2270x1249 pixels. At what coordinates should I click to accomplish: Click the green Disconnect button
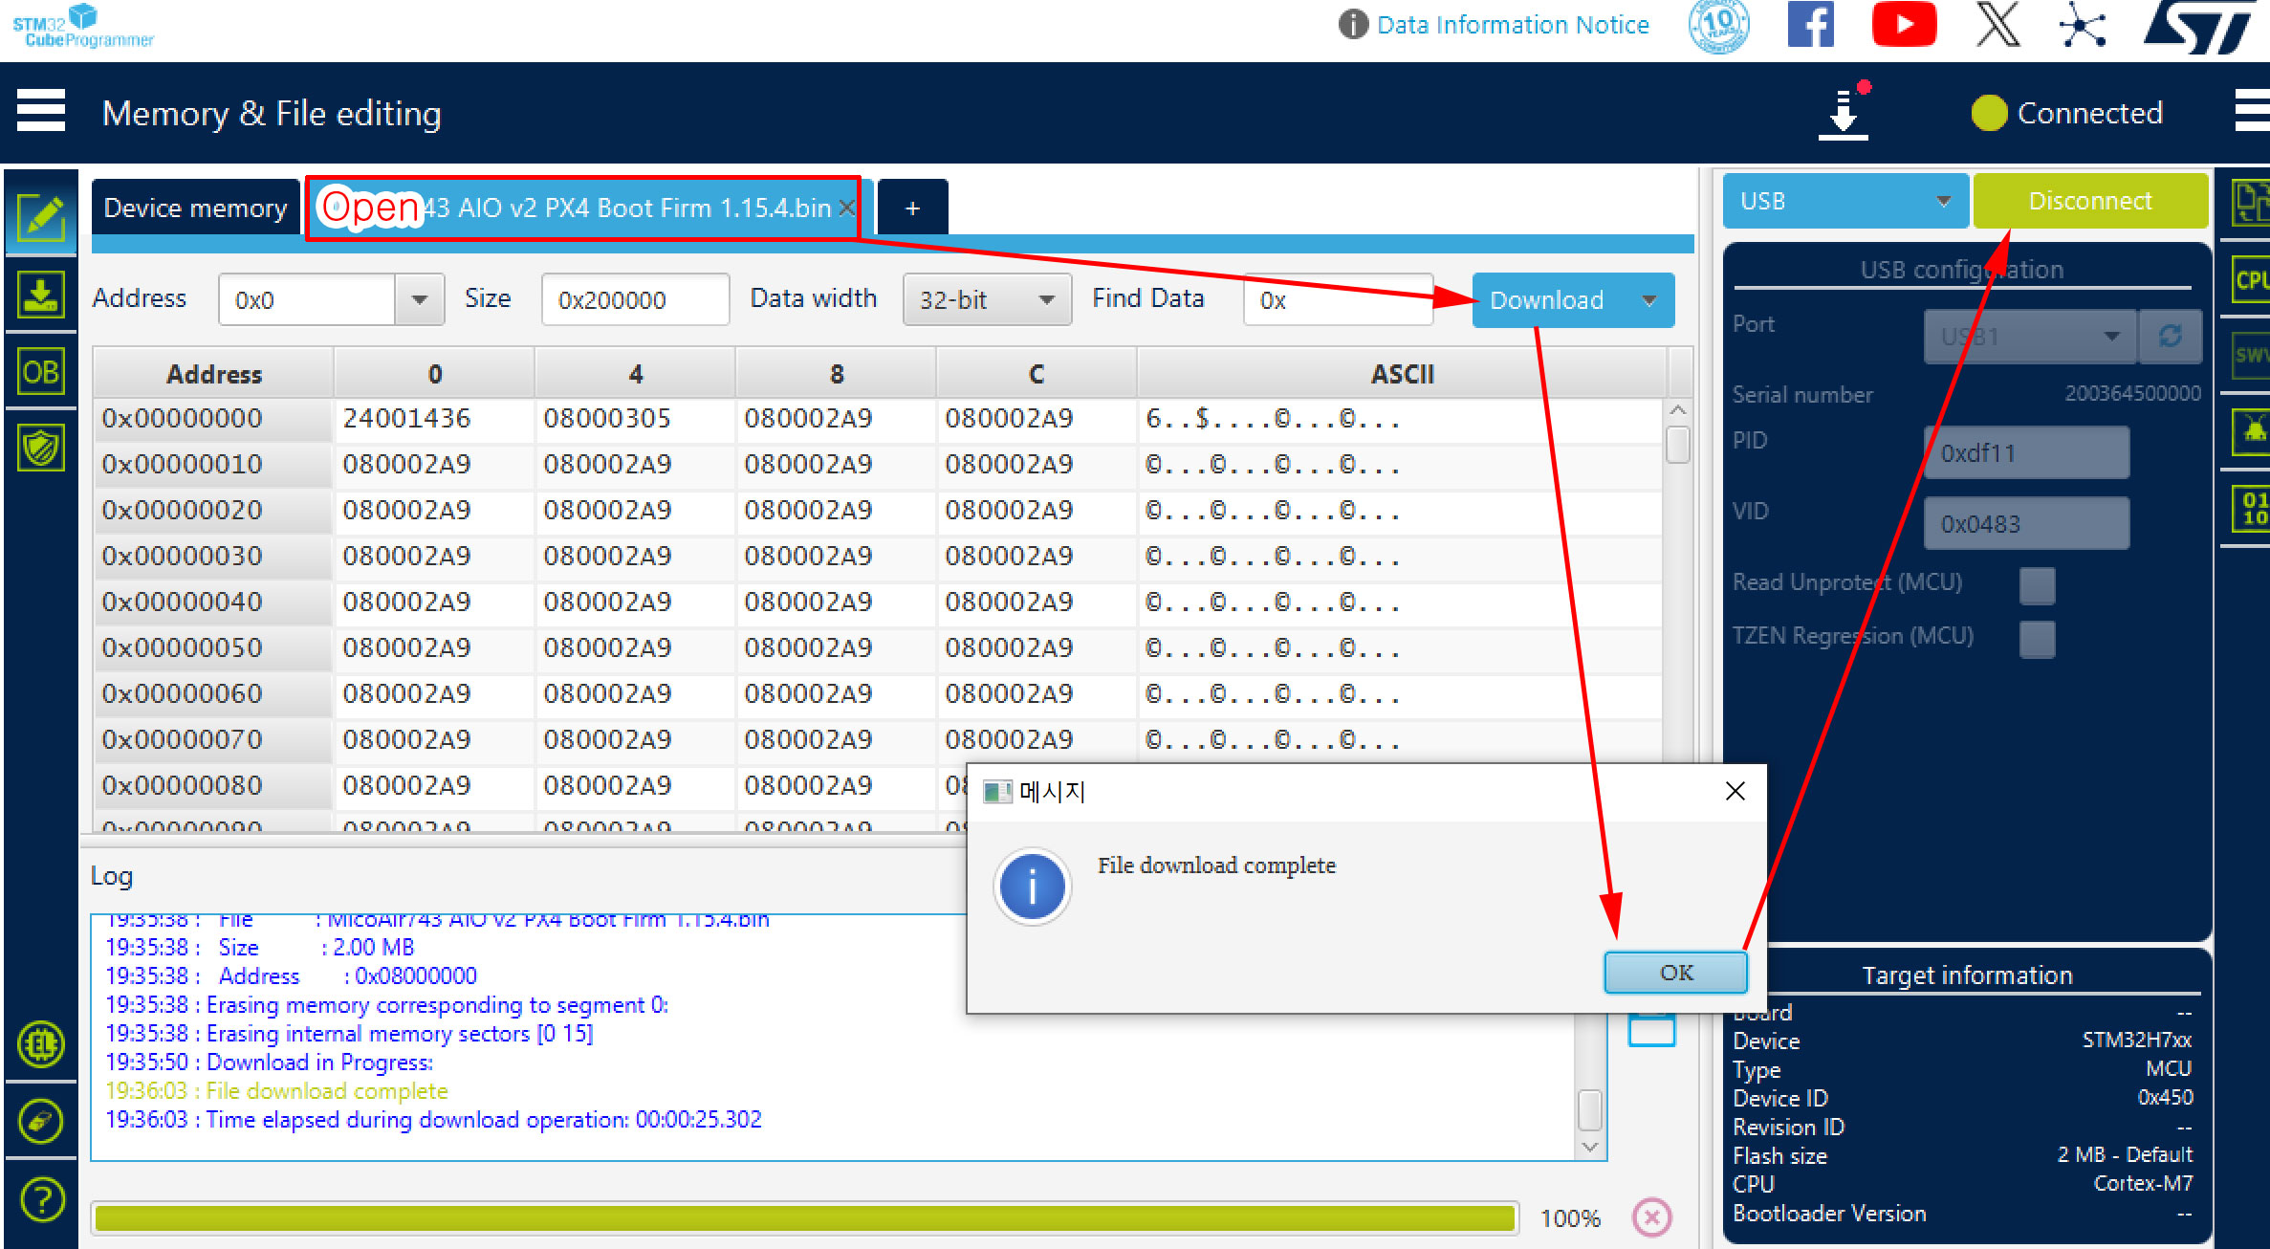click(x=2089, y=201)
